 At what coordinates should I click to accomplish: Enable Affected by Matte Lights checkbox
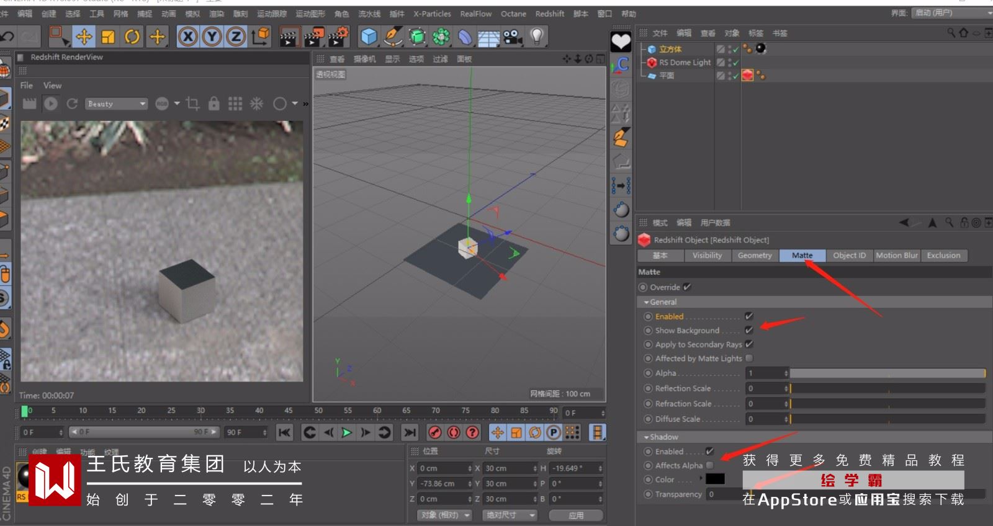(x=749, y=358)
